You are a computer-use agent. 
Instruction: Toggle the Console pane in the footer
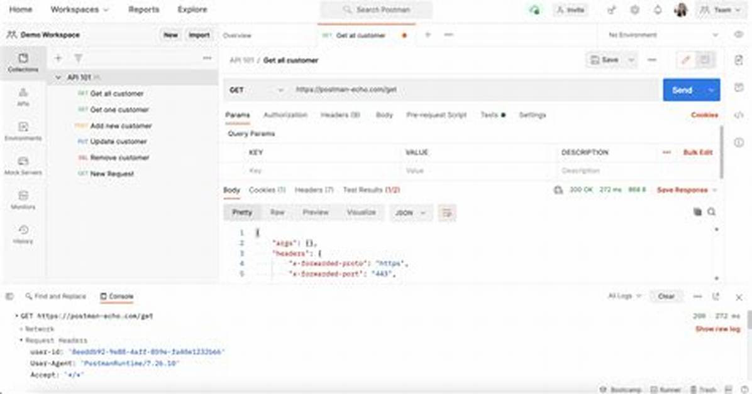pyautogui.click(x=116, y=296)
